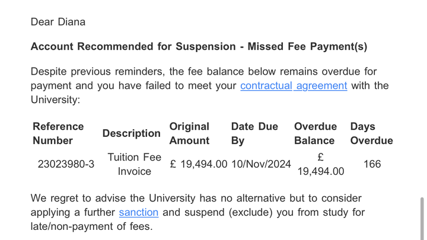
Task: Click the paragraph starting We regret to advise
Action: pos(197,212)
